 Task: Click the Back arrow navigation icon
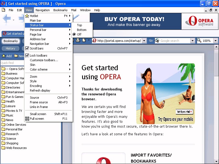(x=7, y=19)
